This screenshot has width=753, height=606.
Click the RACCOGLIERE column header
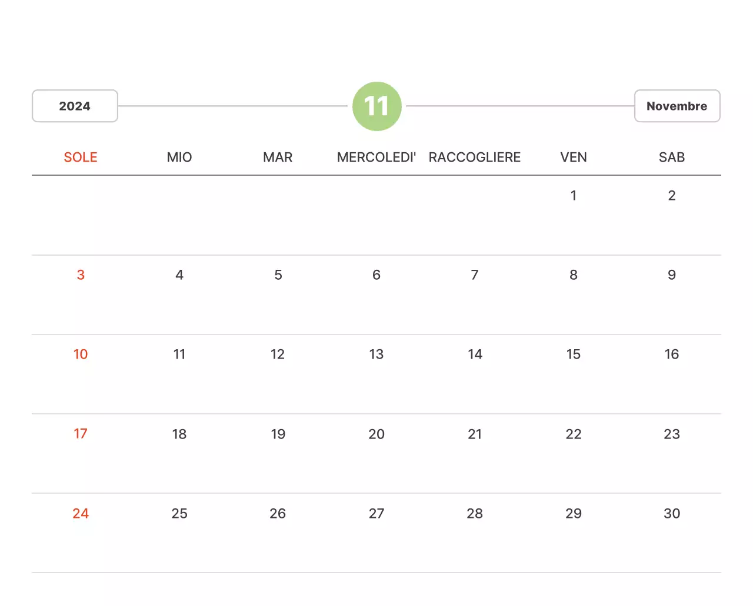tap(474, 157)
